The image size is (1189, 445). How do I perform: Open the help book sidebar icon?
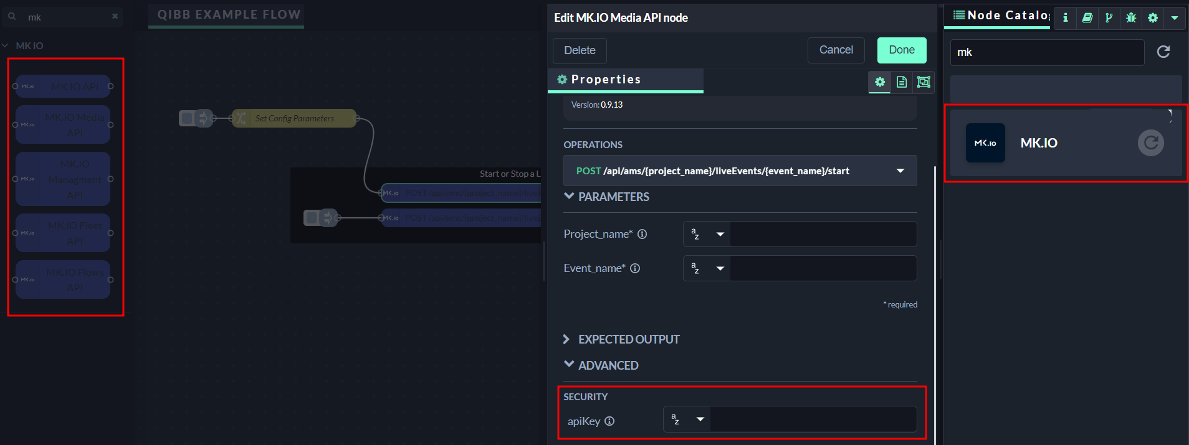[x=1087, y=17]
